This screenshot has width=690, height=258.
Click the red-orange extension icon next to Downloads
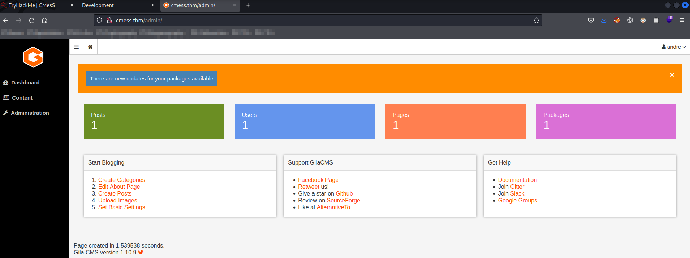pyautogui.click(x=617, y=21)
